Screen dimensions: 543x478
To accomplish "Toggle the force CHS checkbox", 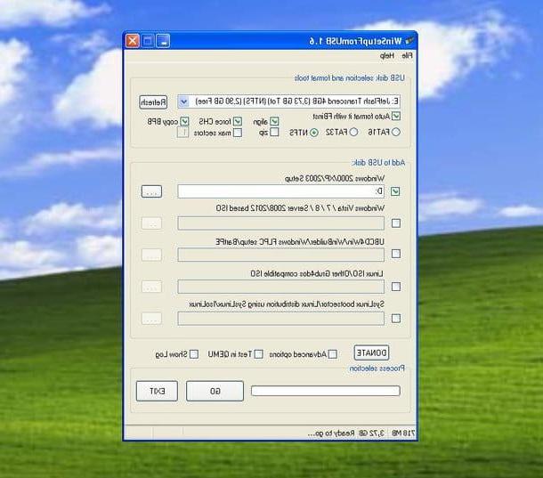I will 237,121.
